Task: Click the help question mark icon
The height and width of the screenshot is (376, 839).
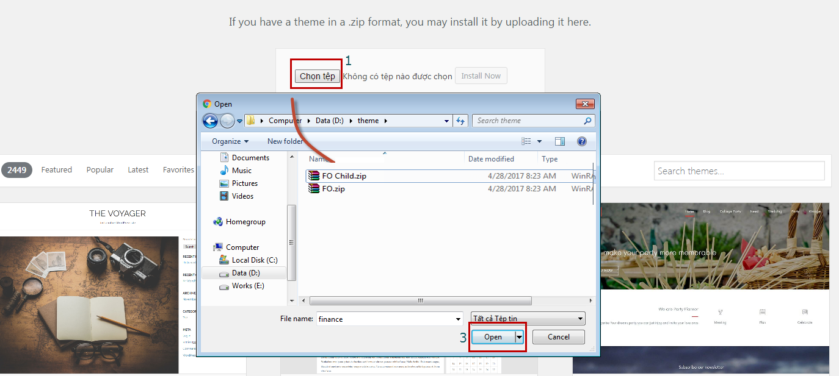Action: [581, 141]
